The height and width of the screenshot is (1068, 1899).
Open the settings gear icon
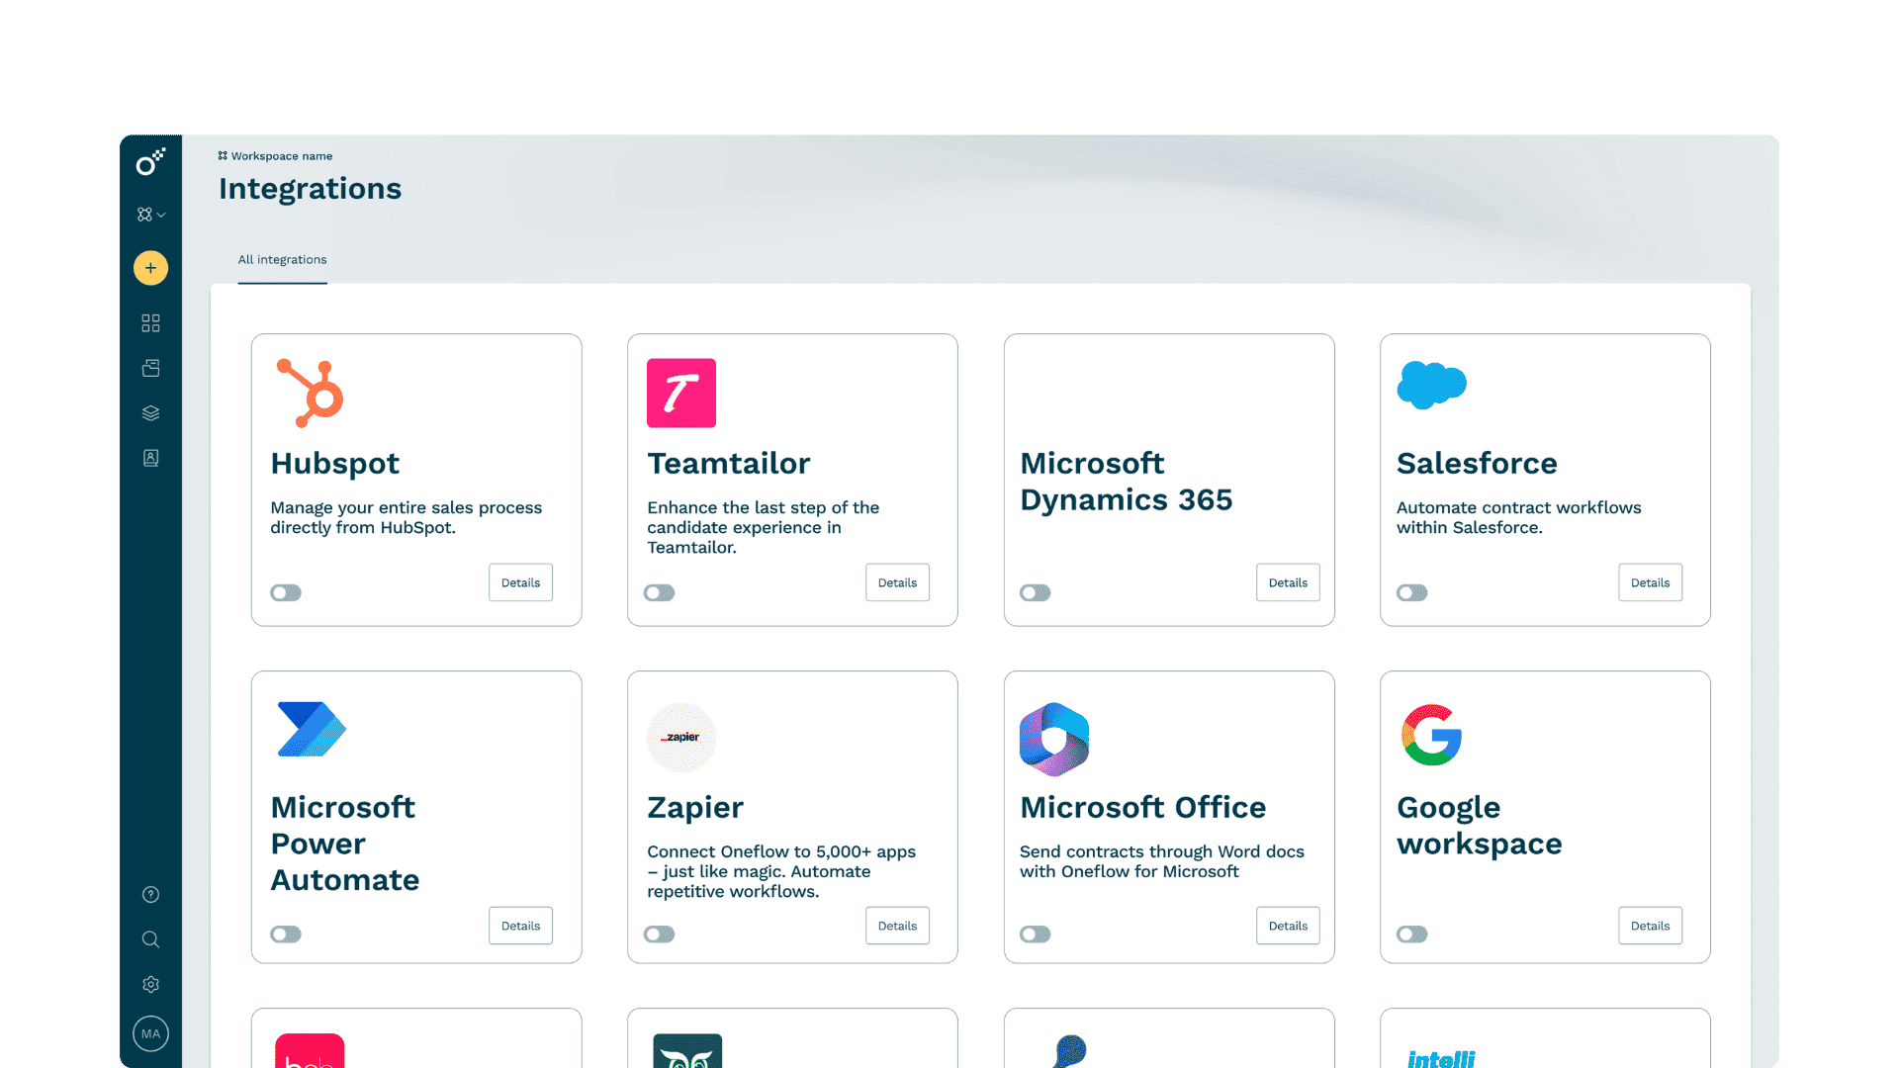point(150,984)
